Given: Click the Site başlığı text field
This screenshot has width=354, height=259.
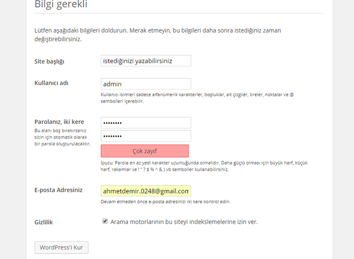Looking at the screenshot, I should (x=145, y=61).
